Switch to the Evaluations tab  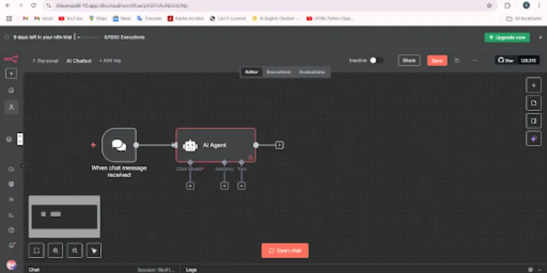[312, 72]
